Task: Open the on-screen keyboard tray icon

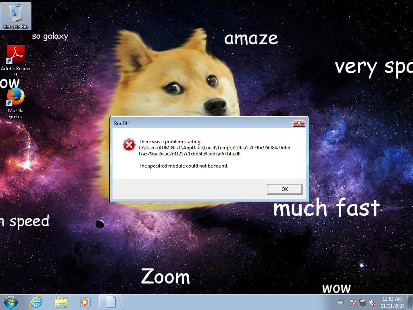Action: click(x=340, y=302)
